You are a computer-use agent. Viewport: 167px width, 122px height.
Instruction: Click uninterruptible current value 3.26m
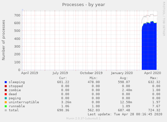(x=66, y=102)
